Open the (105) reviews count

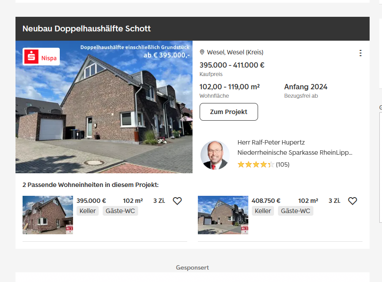(282, 164)
